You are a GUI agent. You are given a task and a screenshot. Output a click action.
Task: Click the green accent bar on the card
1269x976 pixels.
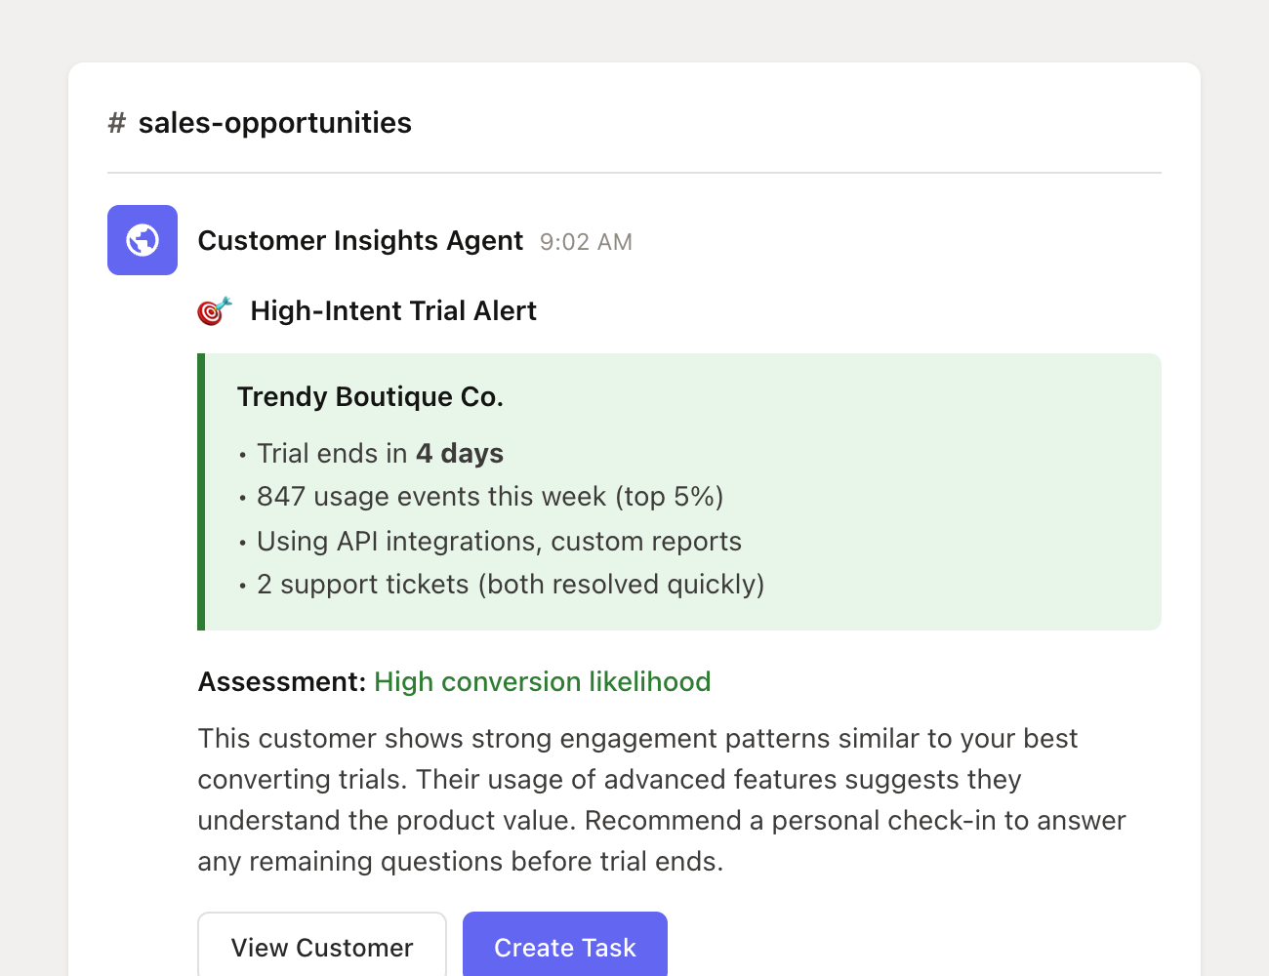[x=202, y=491]
